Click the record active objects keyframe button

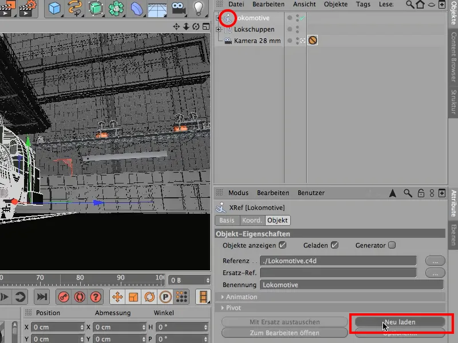[x=64, y=297]
